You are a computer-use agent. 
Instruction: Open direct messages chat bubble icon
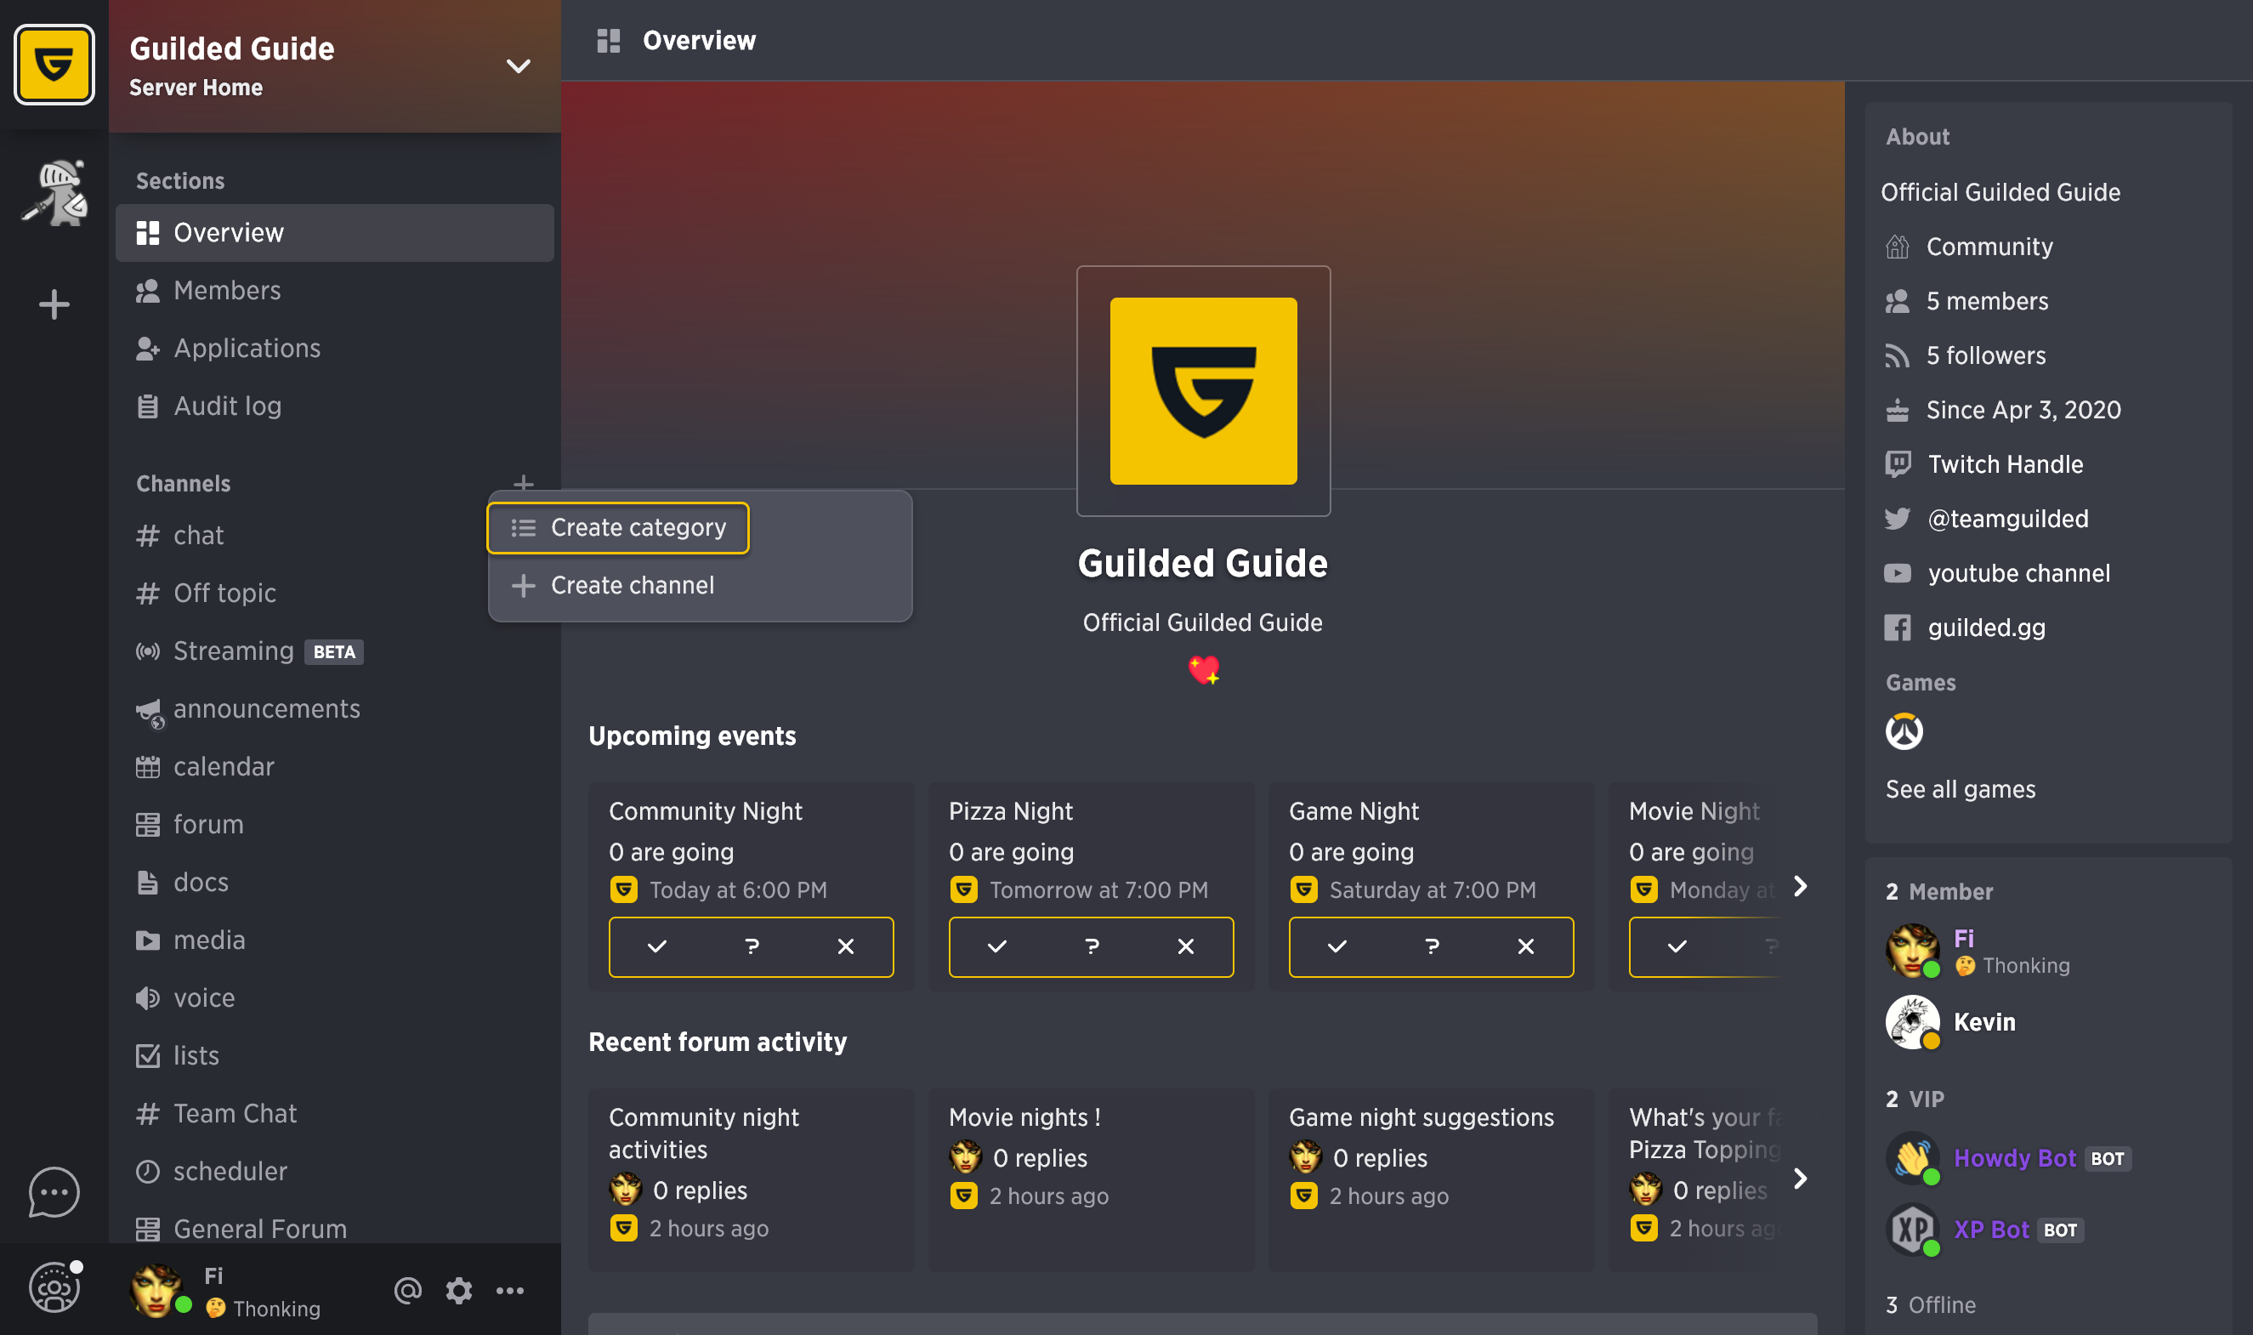click(x=54, y=1193)
